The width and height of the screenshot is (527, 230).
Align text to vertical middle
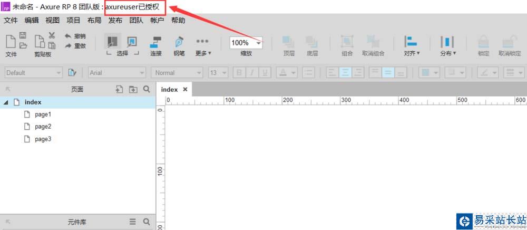(x=388, y=73)
